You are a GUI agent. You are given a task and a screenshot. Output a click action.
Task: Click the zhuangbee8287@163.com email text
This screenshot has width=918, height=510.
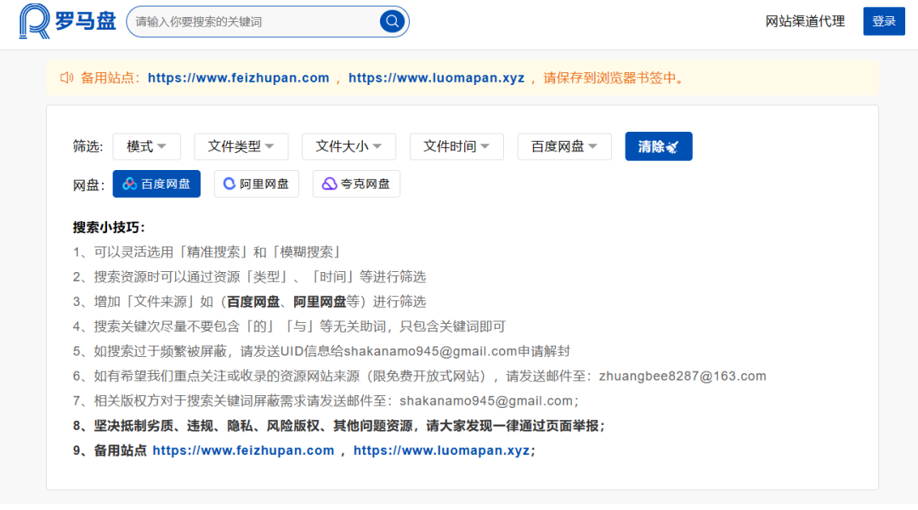coord(682,376)
